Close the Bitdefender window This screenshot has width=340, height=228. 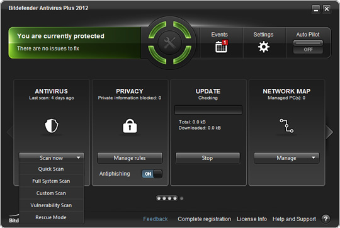tap(327, 9)
